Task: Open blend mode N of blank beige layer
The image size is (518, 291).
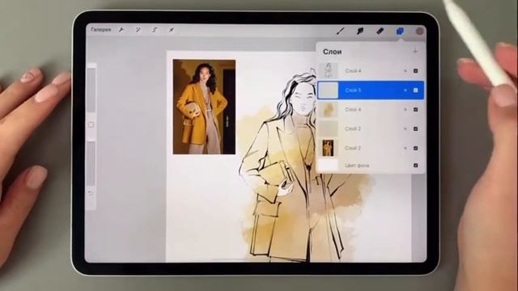Action: [405, 129]
